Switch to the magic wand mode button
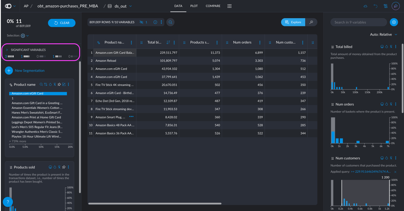The image size is (404, 211). click(311, 22)
